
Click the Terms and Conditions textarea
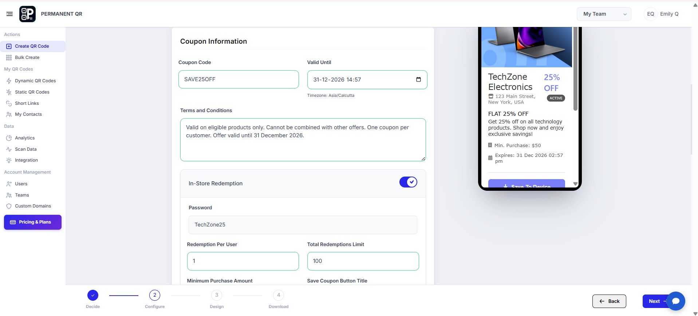(303, 140)
